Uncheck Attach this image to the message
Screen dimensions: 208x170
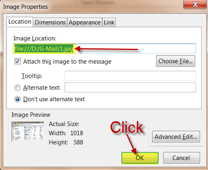18,62
